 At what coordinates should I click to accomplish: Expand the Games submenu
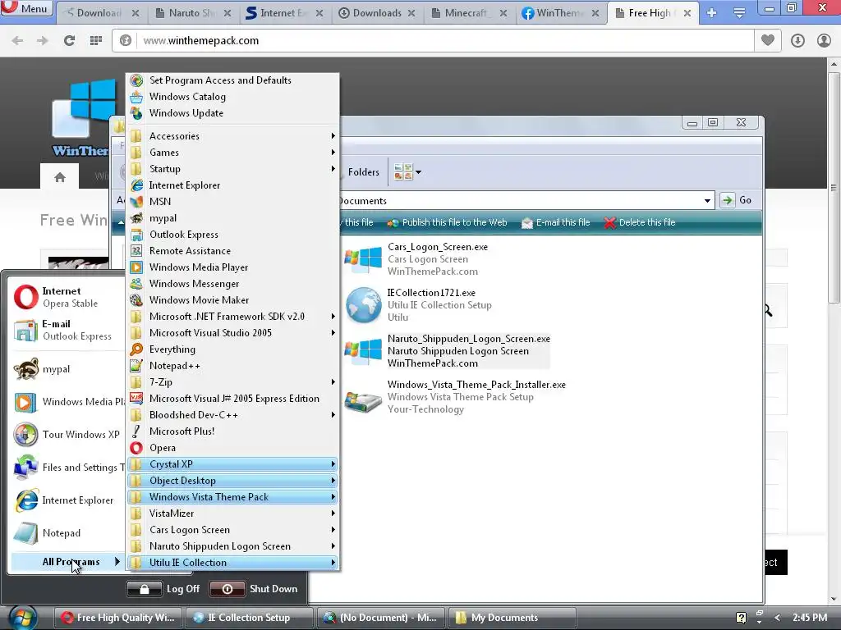click(x=232, y=153)
